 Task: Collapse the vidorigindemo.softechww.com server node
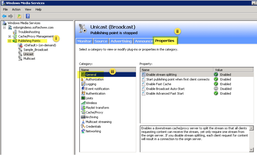coord(5,28)
